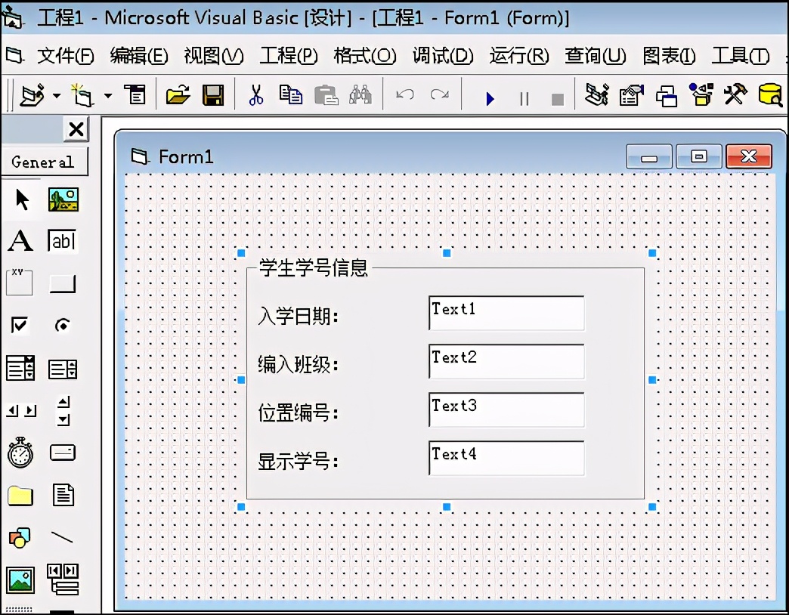Open dropdown arrow beside Add Form
Screen dimensions: 789x615
point(108,95)
